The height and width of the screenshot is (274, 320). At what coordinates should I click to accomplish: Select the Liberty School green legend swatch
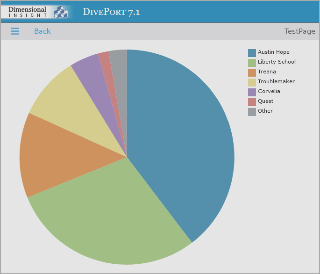tap(252, 62)
